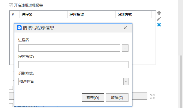
Task: Click the expand fullscreen arrows icon
Action: 152,96
